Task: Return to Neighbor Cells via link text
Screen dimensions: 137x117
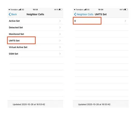Action: click(85, 14)
